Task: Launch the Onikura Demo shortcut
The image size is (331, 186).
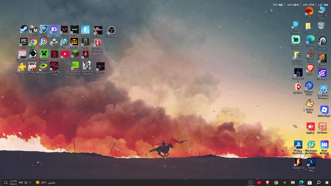Action: tap(311, 56)
